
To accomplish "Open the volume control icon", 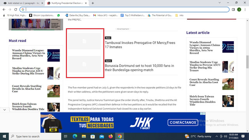I will click(x=225, y=136).
